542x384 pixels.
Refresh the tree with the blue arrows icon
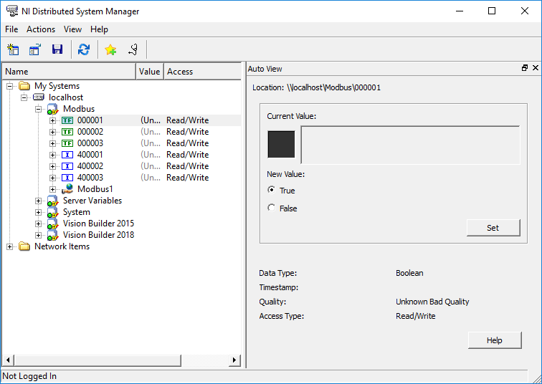tap(84, 49)
